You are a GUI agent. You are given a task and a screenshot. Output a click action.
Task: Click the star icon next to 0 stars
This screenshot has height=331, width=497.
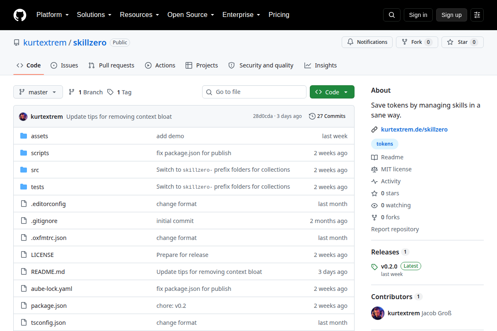tap(374, 193)
